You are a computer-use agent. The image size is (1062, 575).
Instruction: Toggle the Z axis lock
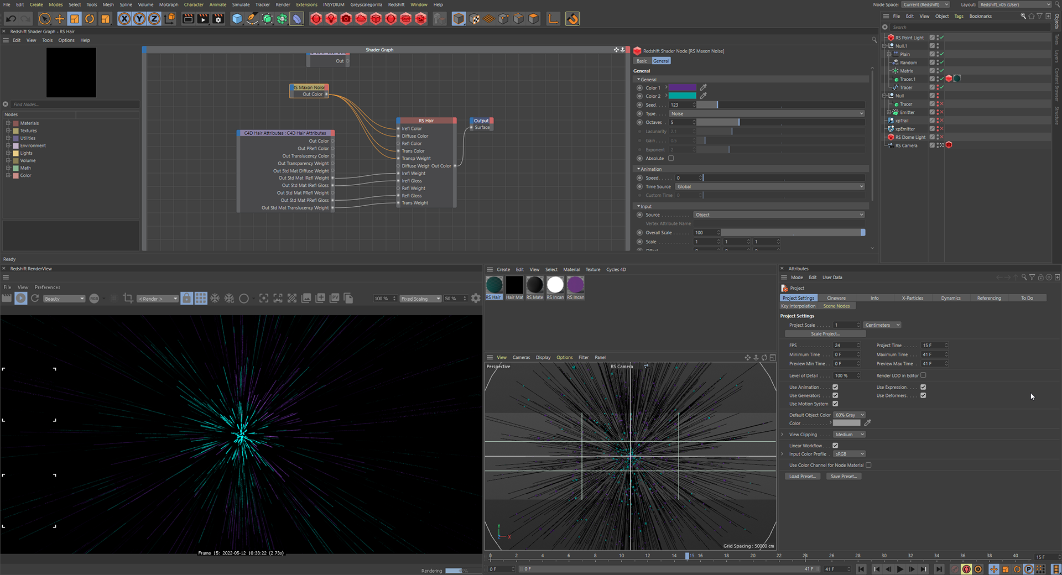pyautogui.click(x=154, y=19)
